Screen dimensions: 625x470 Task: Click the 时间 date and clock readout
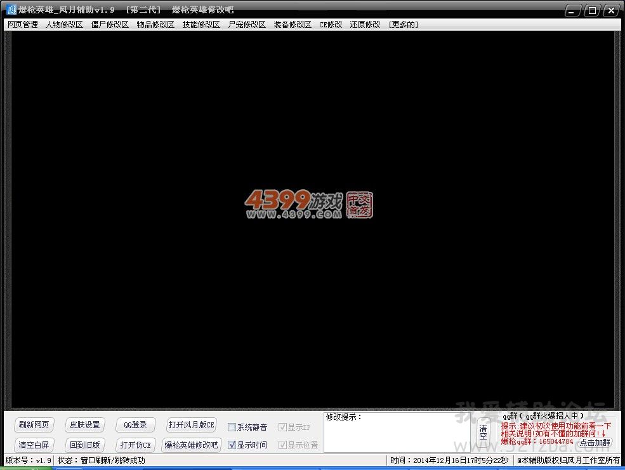449,460
